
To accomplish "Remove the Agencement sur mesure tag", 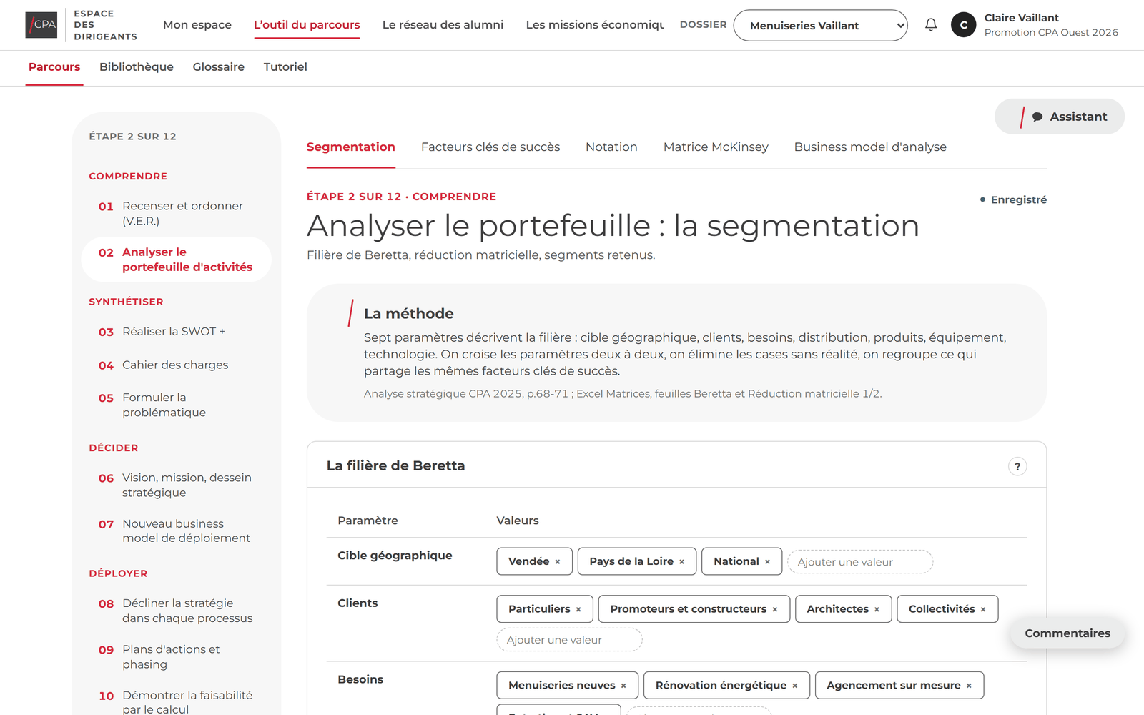I will point(969,686).
